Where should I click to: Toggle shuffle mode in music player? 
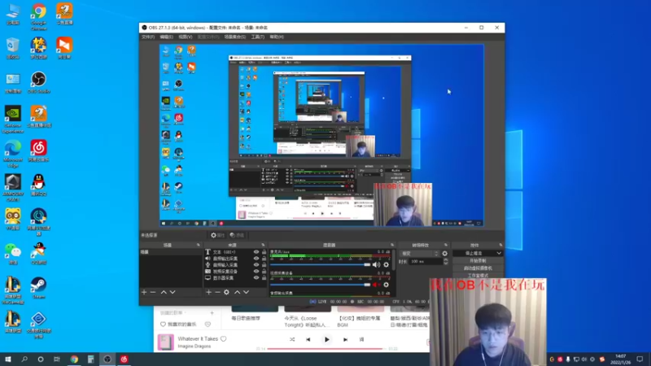click(x=292, y=339)
